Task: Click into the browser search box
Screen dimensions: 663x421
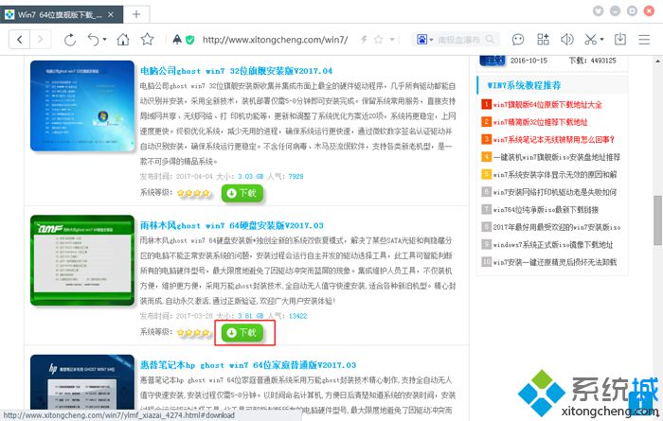Action: pyautogui.click(x=460, y=40)
